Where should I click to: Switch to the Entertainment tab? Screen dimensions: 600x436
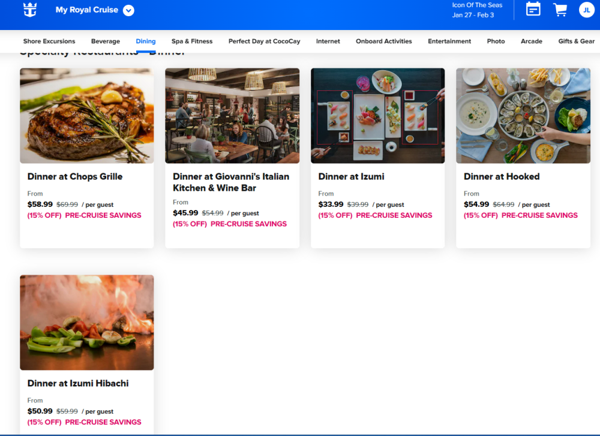449,41
